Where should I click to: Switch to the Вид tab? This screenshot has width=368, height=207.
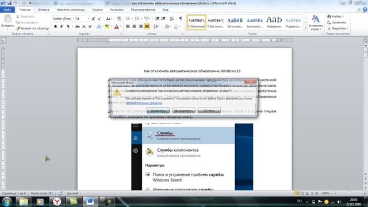pyautogui.click(x=166, y=10)
